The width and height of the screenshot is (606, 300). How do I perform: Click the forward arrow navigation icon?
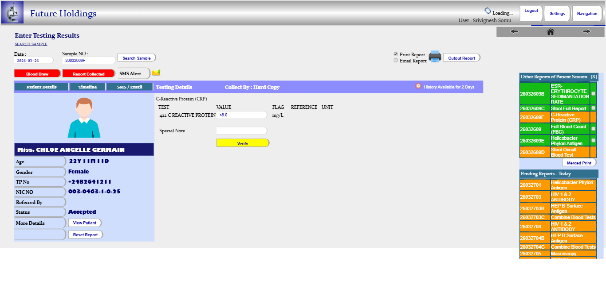tap(587, 31)
